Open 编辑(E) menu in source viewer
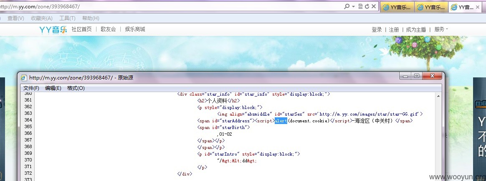486x181 pixels. click(x=53, y=88)
